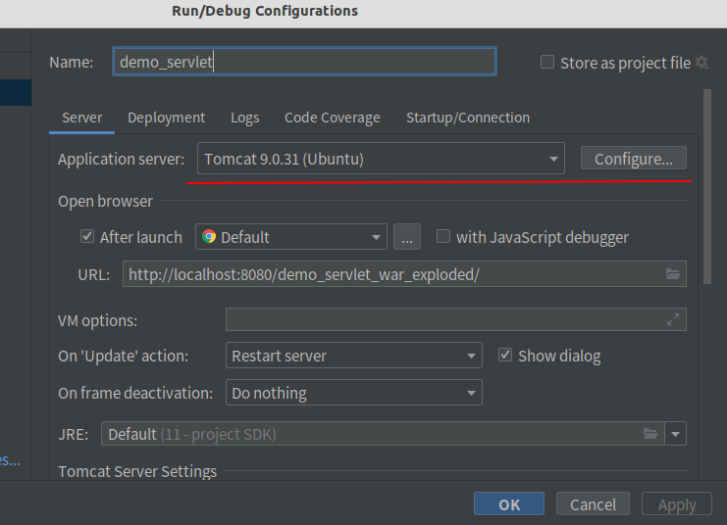
Task: Open the Application server dropdown
Action: pyautogui.click(x=381, y=159)
